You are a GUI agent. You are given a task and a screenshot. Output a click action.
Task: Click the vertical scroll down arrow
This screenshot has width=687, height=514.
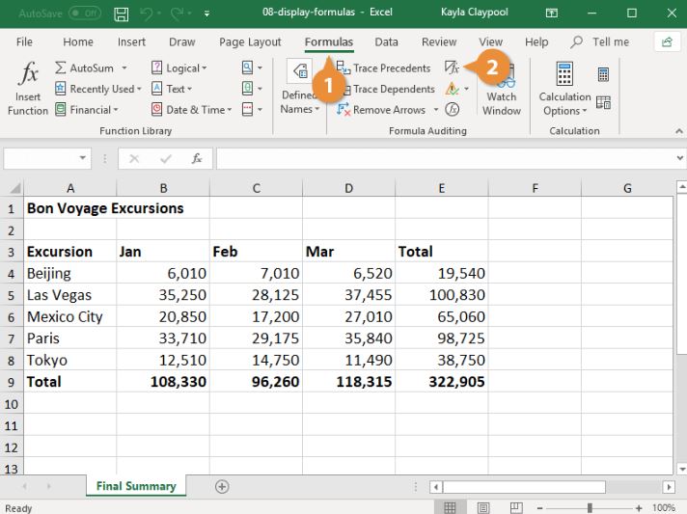(x=681, y=469)
